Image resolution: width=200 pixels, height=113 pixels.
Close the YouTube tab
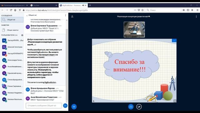point(56,5)
